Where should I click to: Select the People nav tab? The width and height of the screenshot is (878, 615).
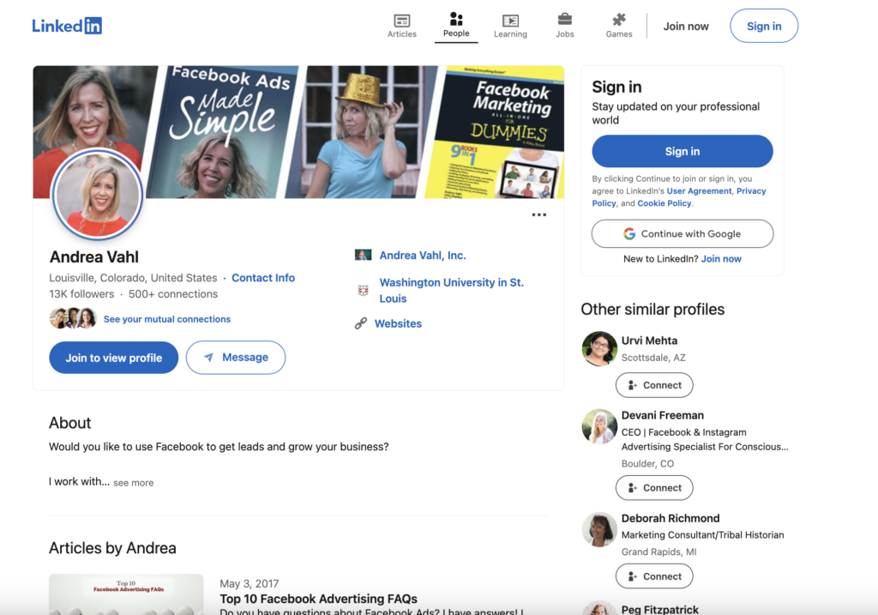456,25
